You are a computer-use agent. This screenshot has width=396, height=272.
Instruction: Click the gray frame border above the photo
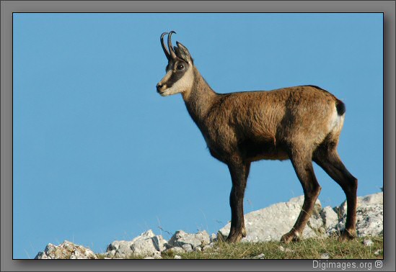(198, 6)
